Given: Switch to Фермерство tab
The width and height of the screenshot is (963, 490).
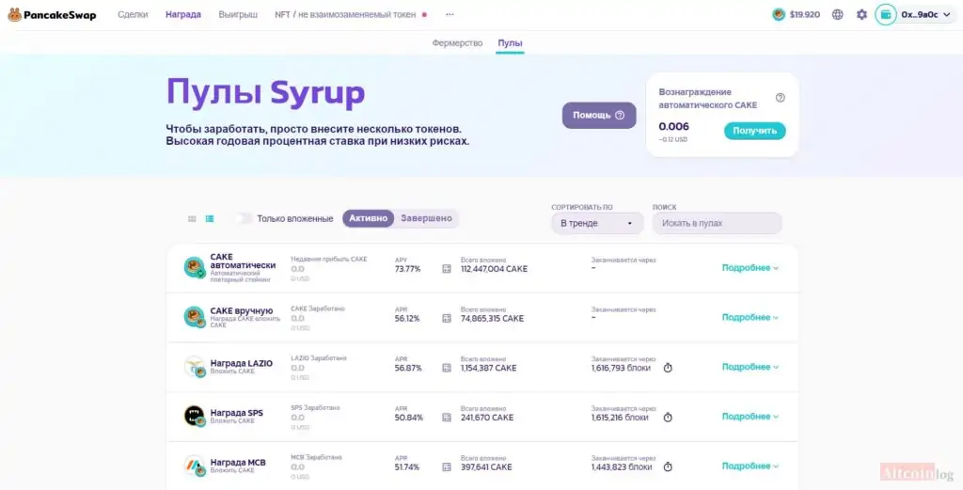Looking at the screenshot, I should click(458, 43).
